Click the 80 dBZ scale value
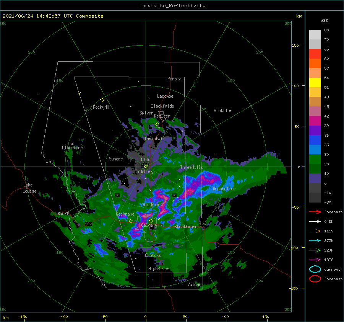The image size is (344, 322). (x=326, y=30)
